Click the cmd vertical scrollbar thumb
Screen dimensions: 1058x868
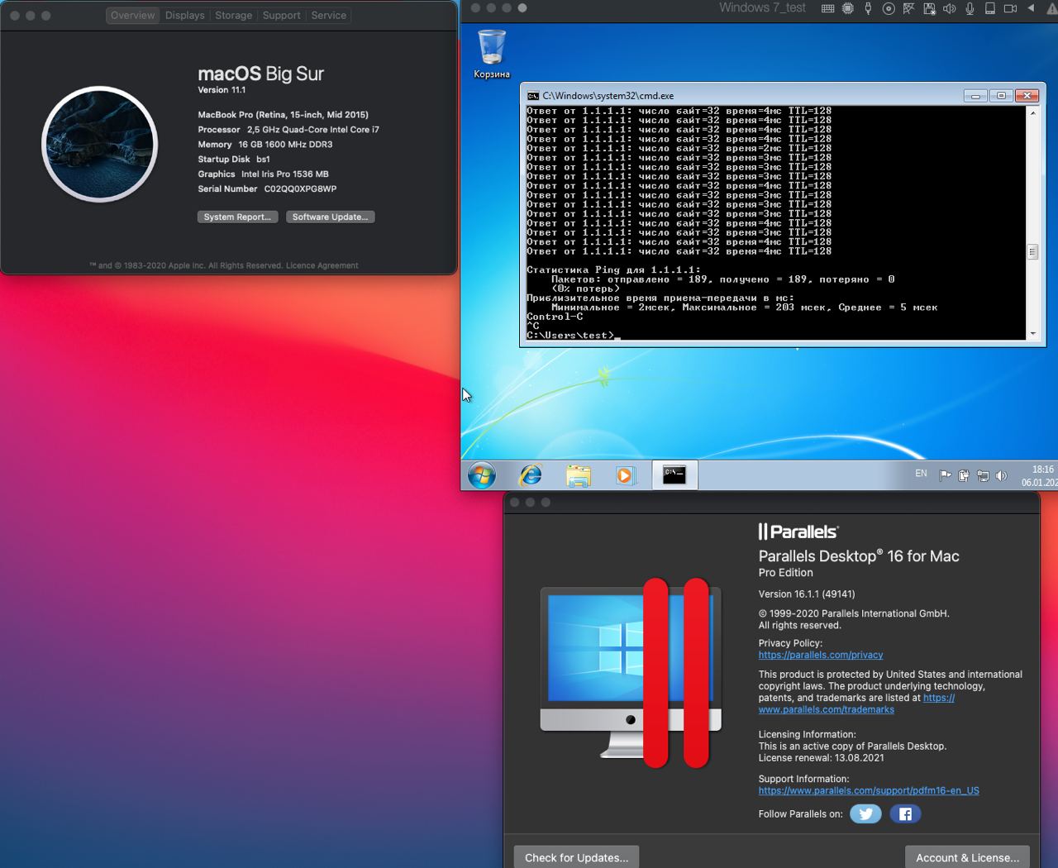pyautogui.click(x=1032, y=252)
